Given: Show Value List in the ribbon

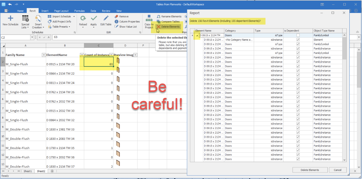Looking at the screenshot, I should pyautogui.click(x=126, y=27).
